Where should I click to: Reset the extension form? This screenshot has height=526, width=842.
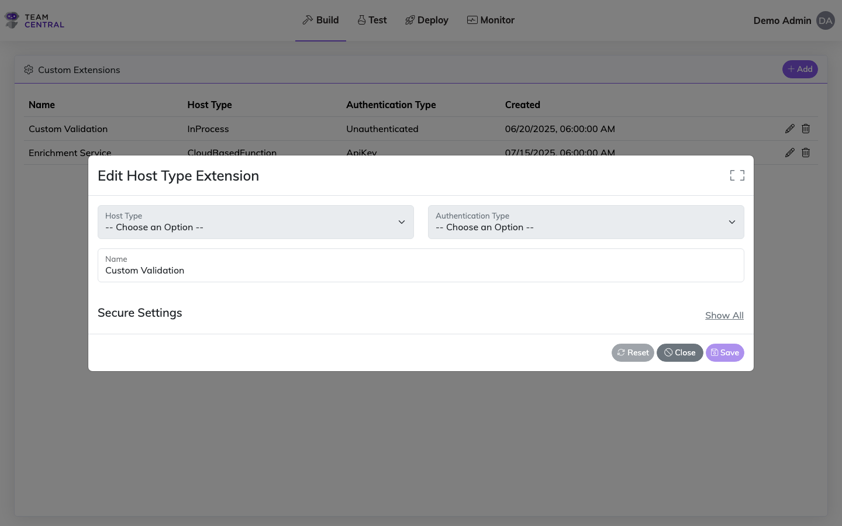[x=633, y=352]
